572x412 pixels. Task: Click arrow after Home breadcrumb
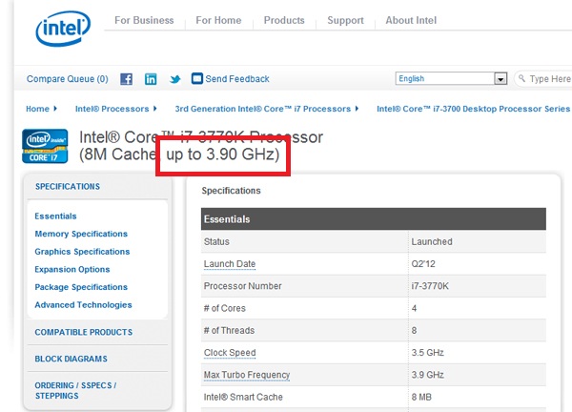click(x=55, y=109)
